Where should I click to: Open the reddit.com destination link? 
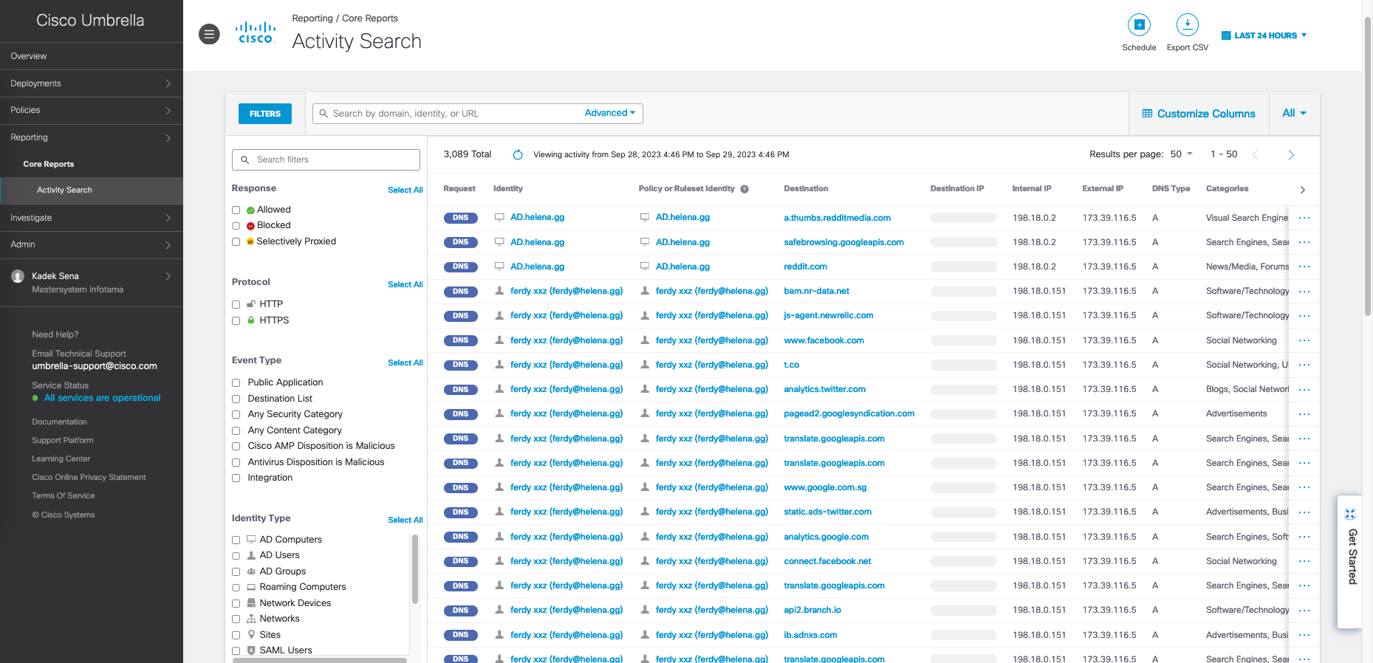coord(805,267)
